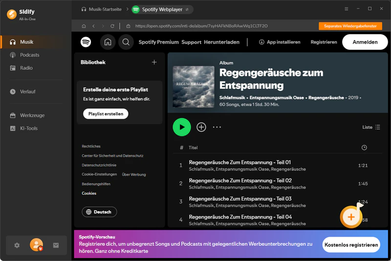Click the browser home icon
This screenshot has width=391, height=261.
[84, 26]
